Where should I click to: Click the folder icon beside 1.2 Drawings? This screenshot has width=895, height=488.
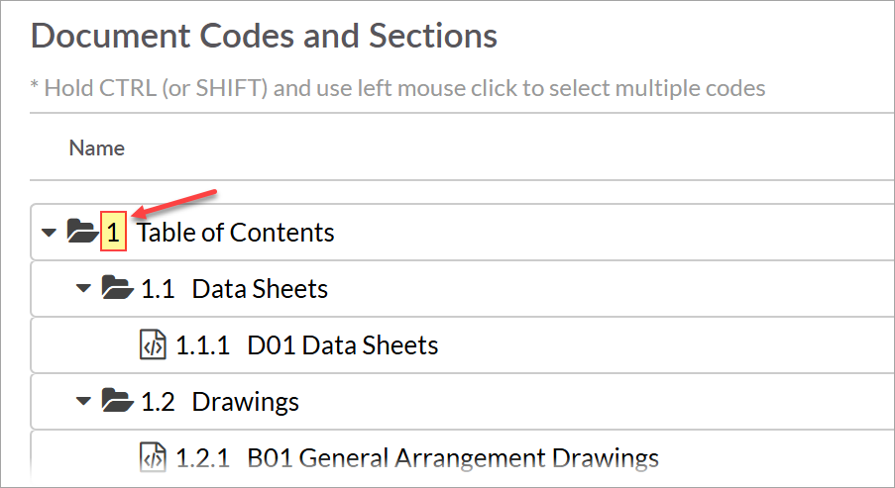click(117, 402)
